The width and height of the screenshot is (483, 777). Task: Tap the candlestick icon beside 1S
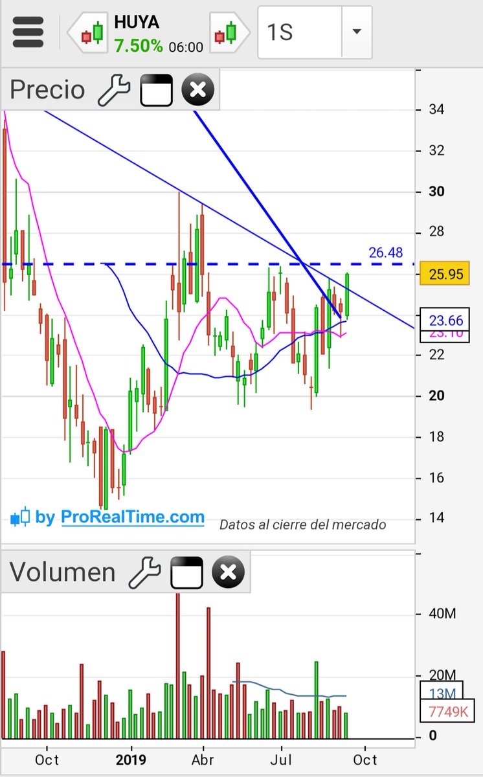(231, 32)
